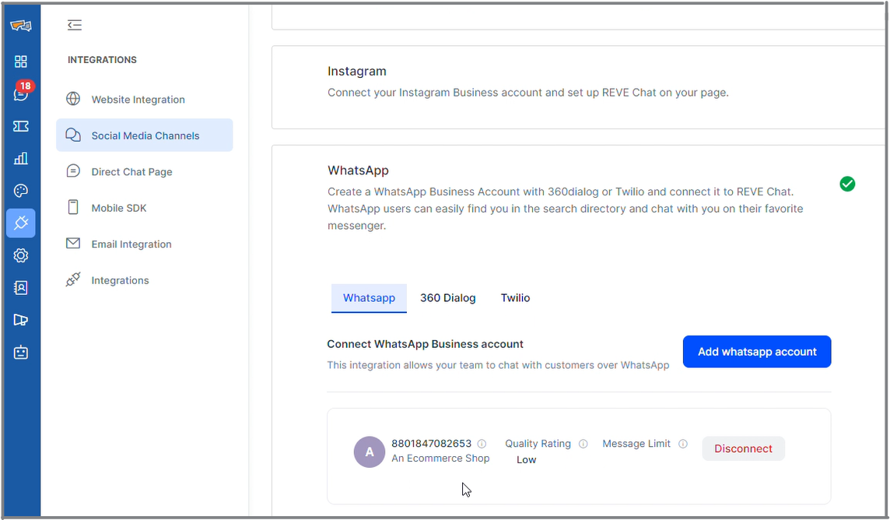Open the settings gear icon
Screen dimensions: 890x520
pyautogui.click(x=20, y=255)
